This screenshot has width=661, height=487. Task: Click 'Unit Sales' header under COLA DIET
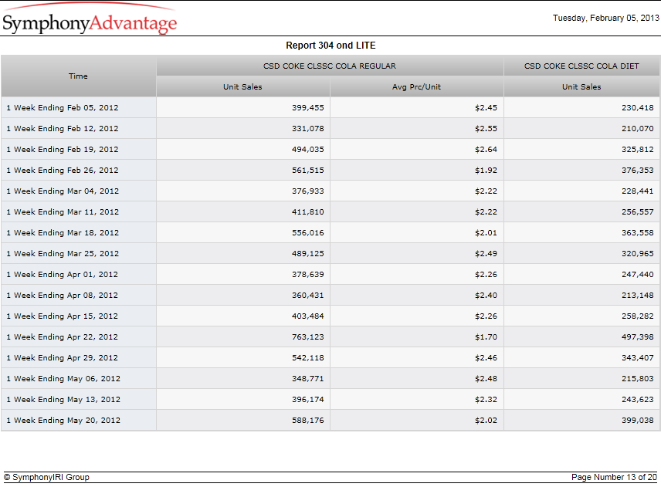tap(581, 86)
